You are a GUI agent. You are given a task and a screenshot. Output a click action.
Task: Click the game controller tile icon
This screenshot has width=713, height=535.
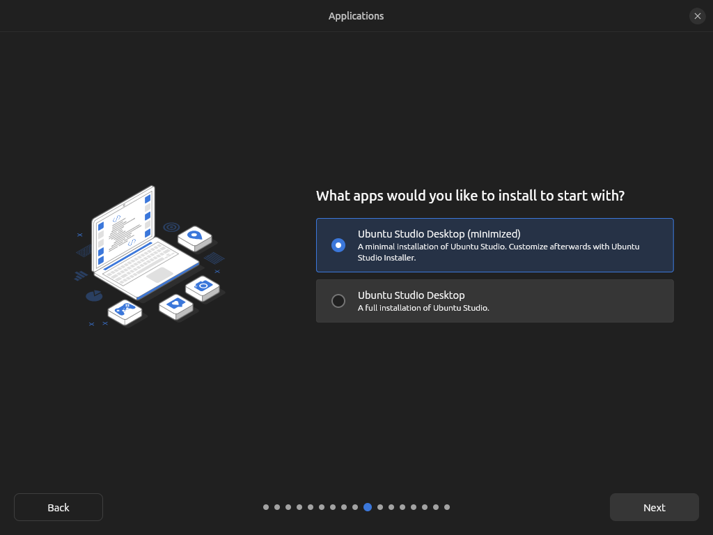pos(125,311)
